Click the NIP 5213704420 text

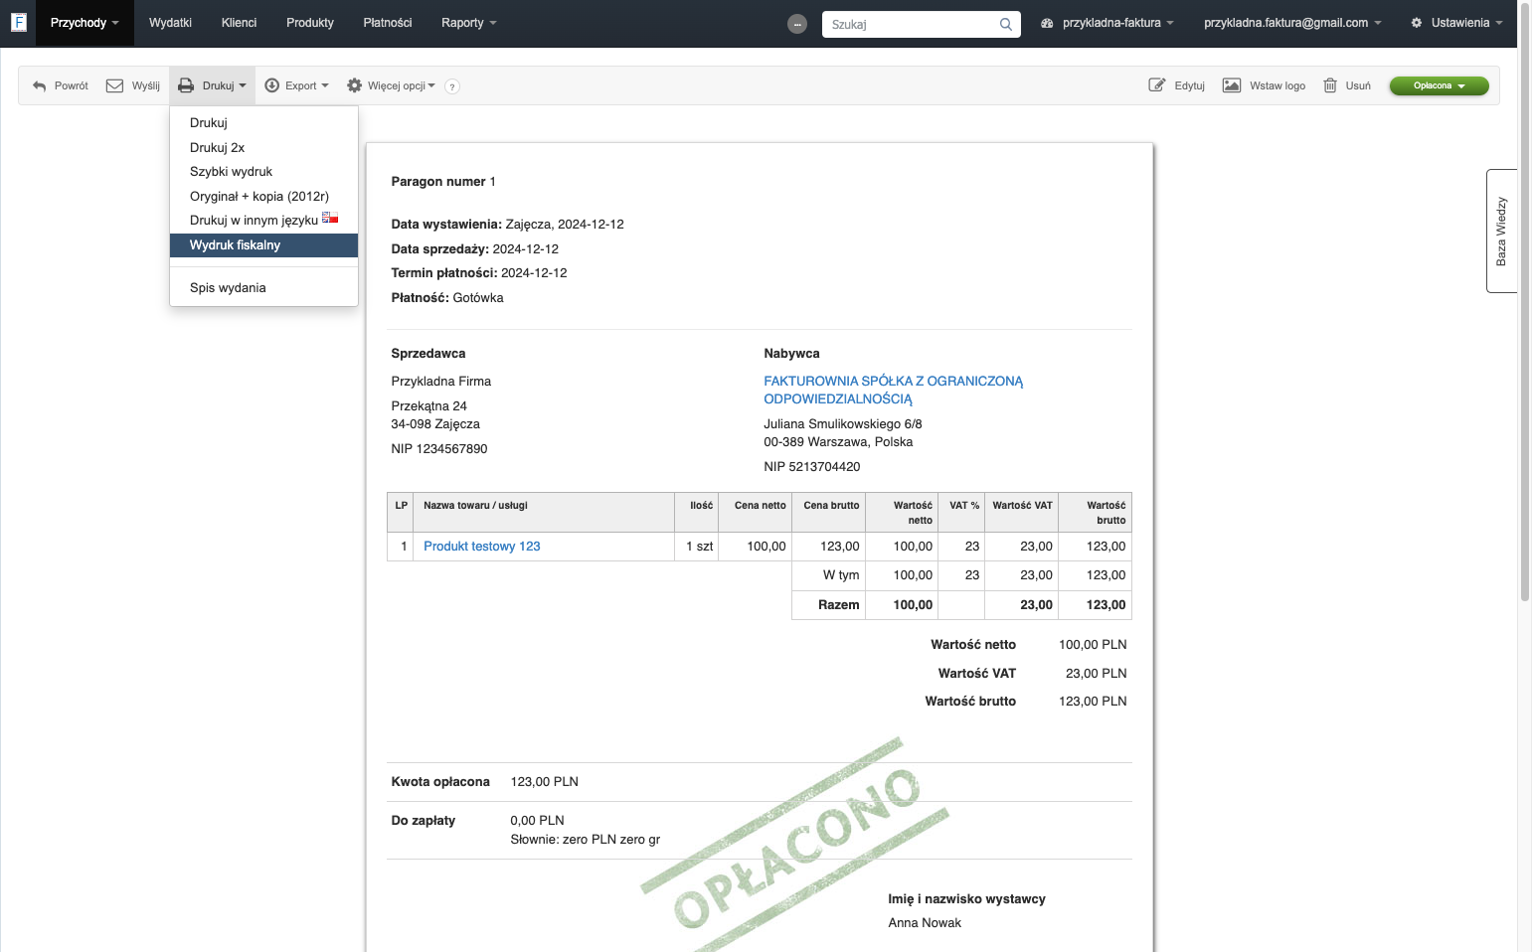pos(812,467)
